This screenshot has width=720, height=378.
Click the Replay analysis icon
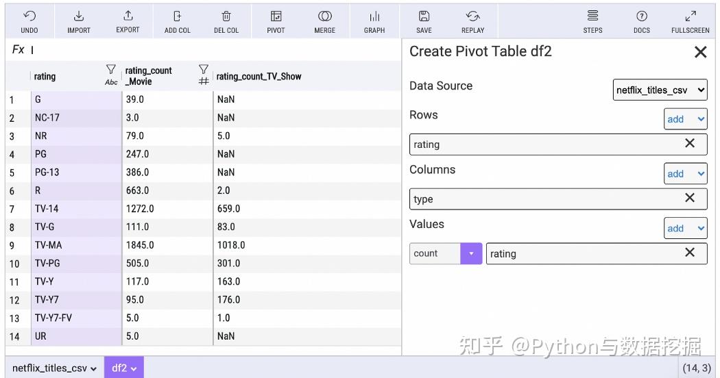(x=472, y=21)
